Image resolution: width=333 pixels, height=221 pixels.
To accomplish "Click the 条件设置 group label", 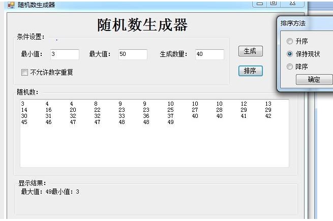I will click(31, 37).
